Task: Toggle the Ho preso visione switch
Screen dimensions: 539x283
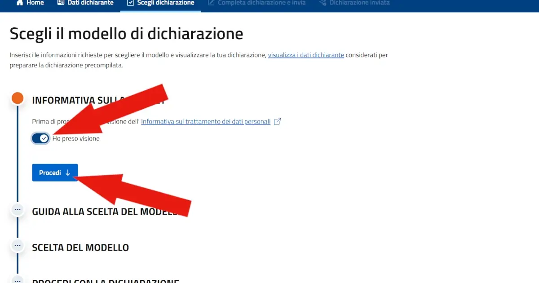Action: [40, 138]
